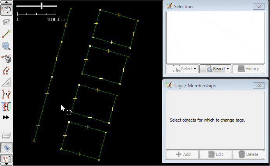Click the Delete button in the Tags panel

(248, 154)
